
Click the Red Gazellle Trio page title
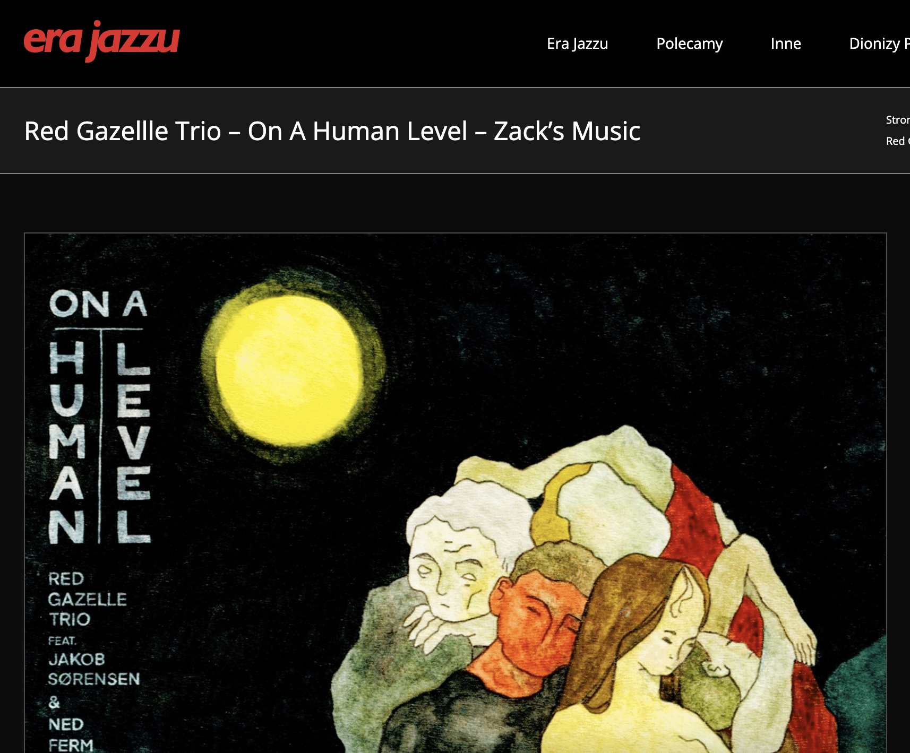(123, 131)
